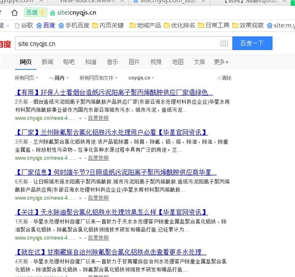
Task: Open the 更多» tab menu
Action: click(221, 62)
